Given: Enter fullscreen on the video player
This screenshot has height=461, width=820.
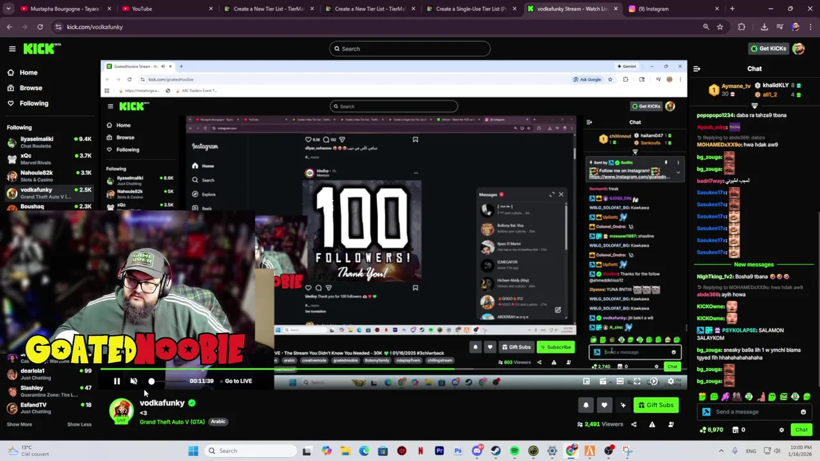Looking at the screenshot, I should pyautogui.click(x=637, y=382).
